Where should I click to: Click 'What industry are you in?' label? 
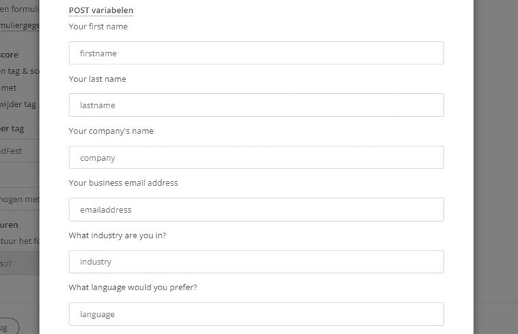[117, 235]
